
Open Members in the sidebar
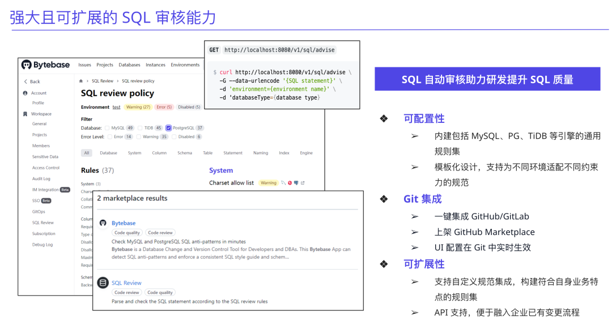click(x=41, y=146)
